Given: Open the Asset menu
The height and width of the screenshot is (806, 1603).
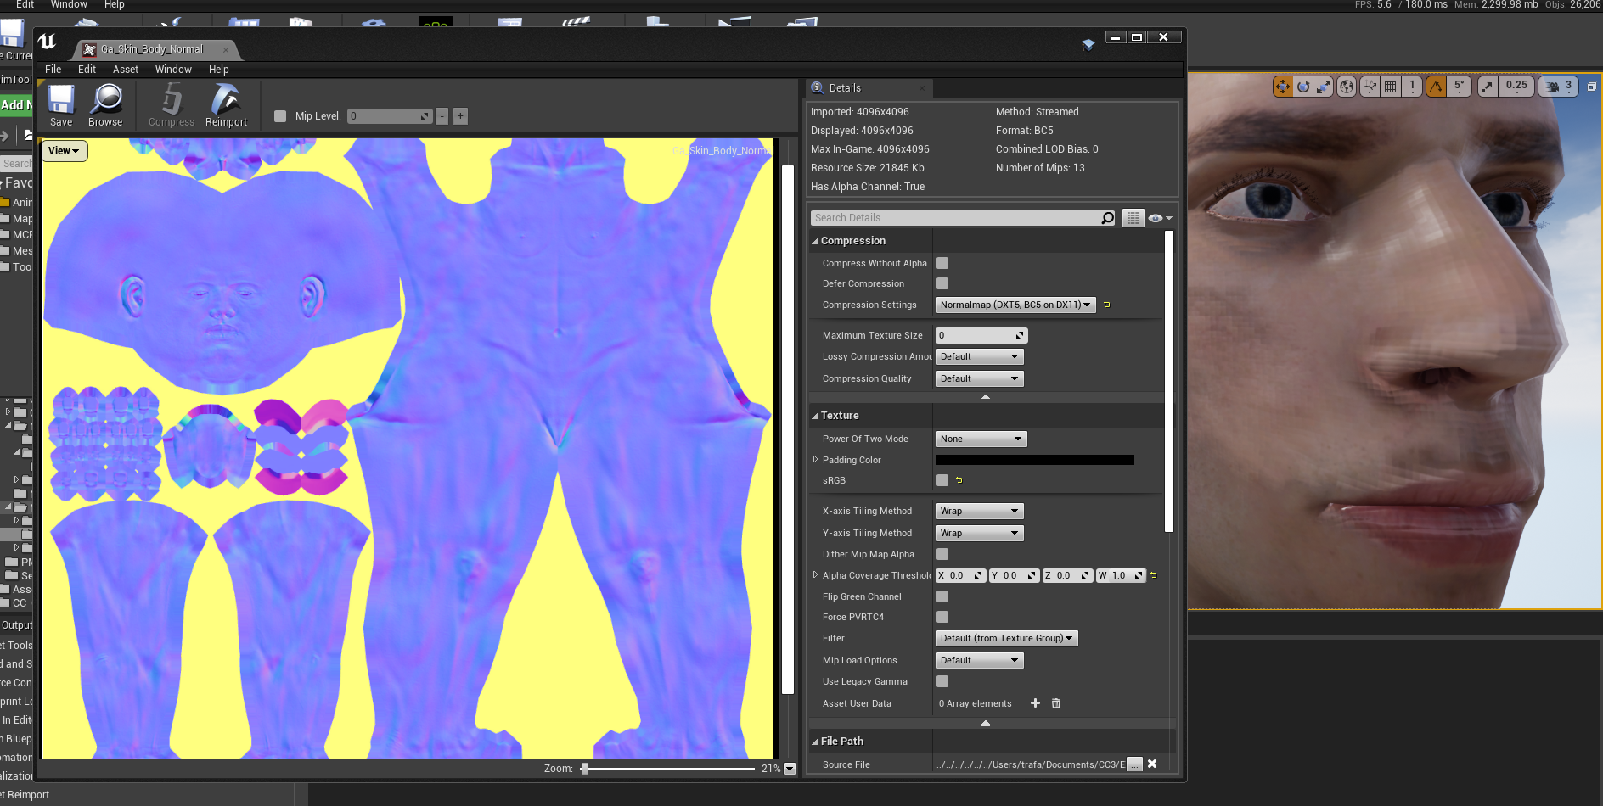Looking at the screenshot, I should [125, 70].
